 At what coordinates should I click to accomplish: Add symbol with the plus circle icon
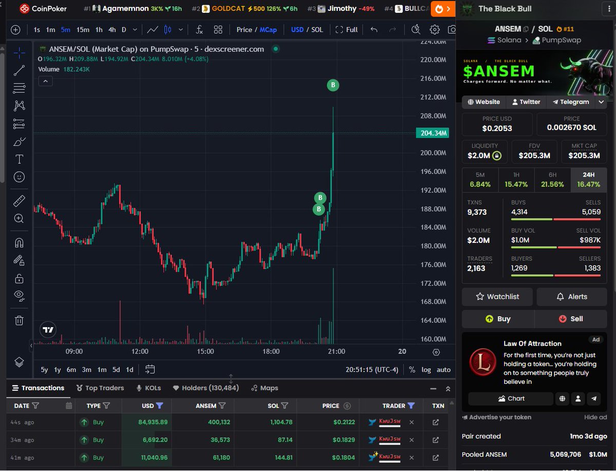point(16,30)
